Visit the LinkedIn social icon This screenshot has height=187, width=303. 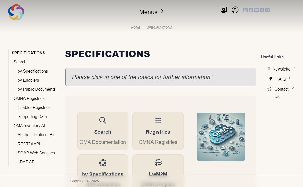pyautogui.click(x=246, y=10)
